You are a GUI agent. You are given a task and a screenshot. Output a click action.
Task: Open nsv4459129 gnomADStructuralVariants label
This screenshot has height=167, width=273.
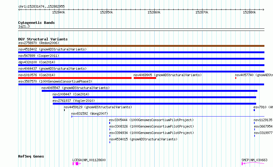[98, 107]
